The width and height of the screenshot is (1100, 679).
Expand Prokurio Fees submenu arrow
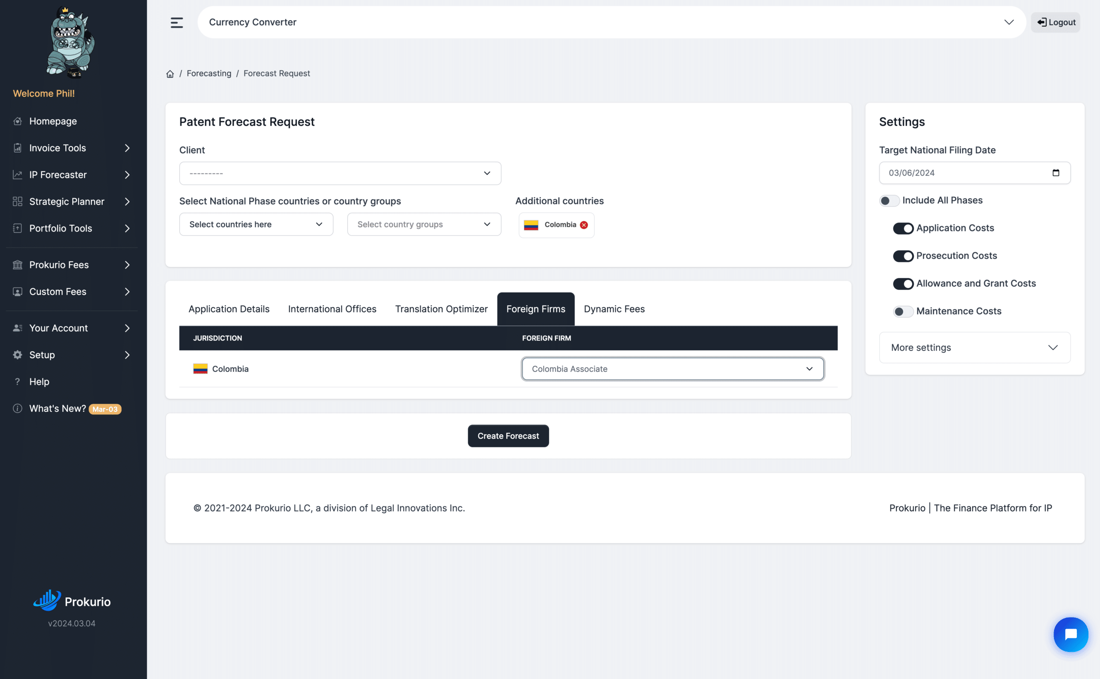(x=127, y=265)
